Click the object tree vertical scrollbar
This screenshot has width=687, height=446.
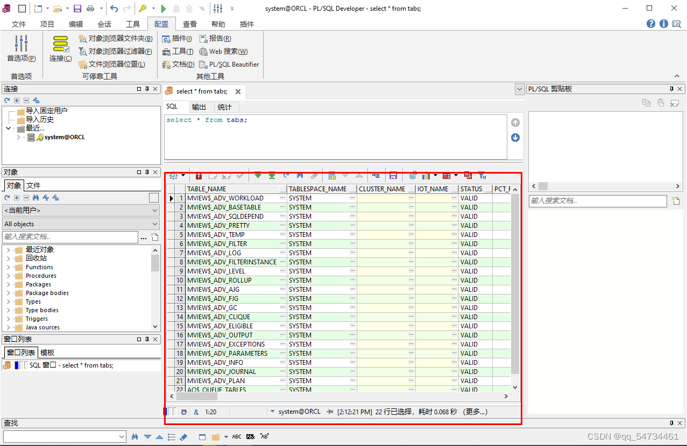click(x=155, y=287)
